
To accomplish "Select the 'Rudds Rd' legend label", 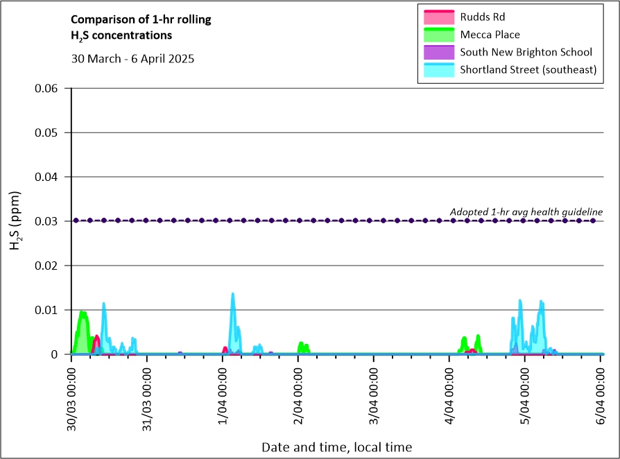I will (483, 17).
